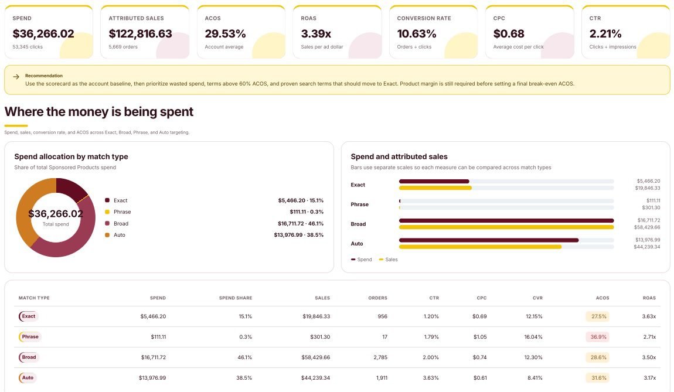Click the 3.63x ROAS cell

(649, 316)
